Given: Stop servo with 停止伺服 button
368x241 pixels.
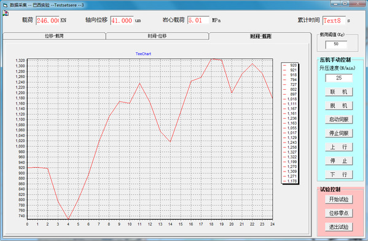Looking at the screenshot, I should (339, 133).
